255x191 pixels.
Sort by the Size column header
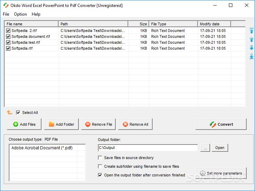(x=139, y=24)
